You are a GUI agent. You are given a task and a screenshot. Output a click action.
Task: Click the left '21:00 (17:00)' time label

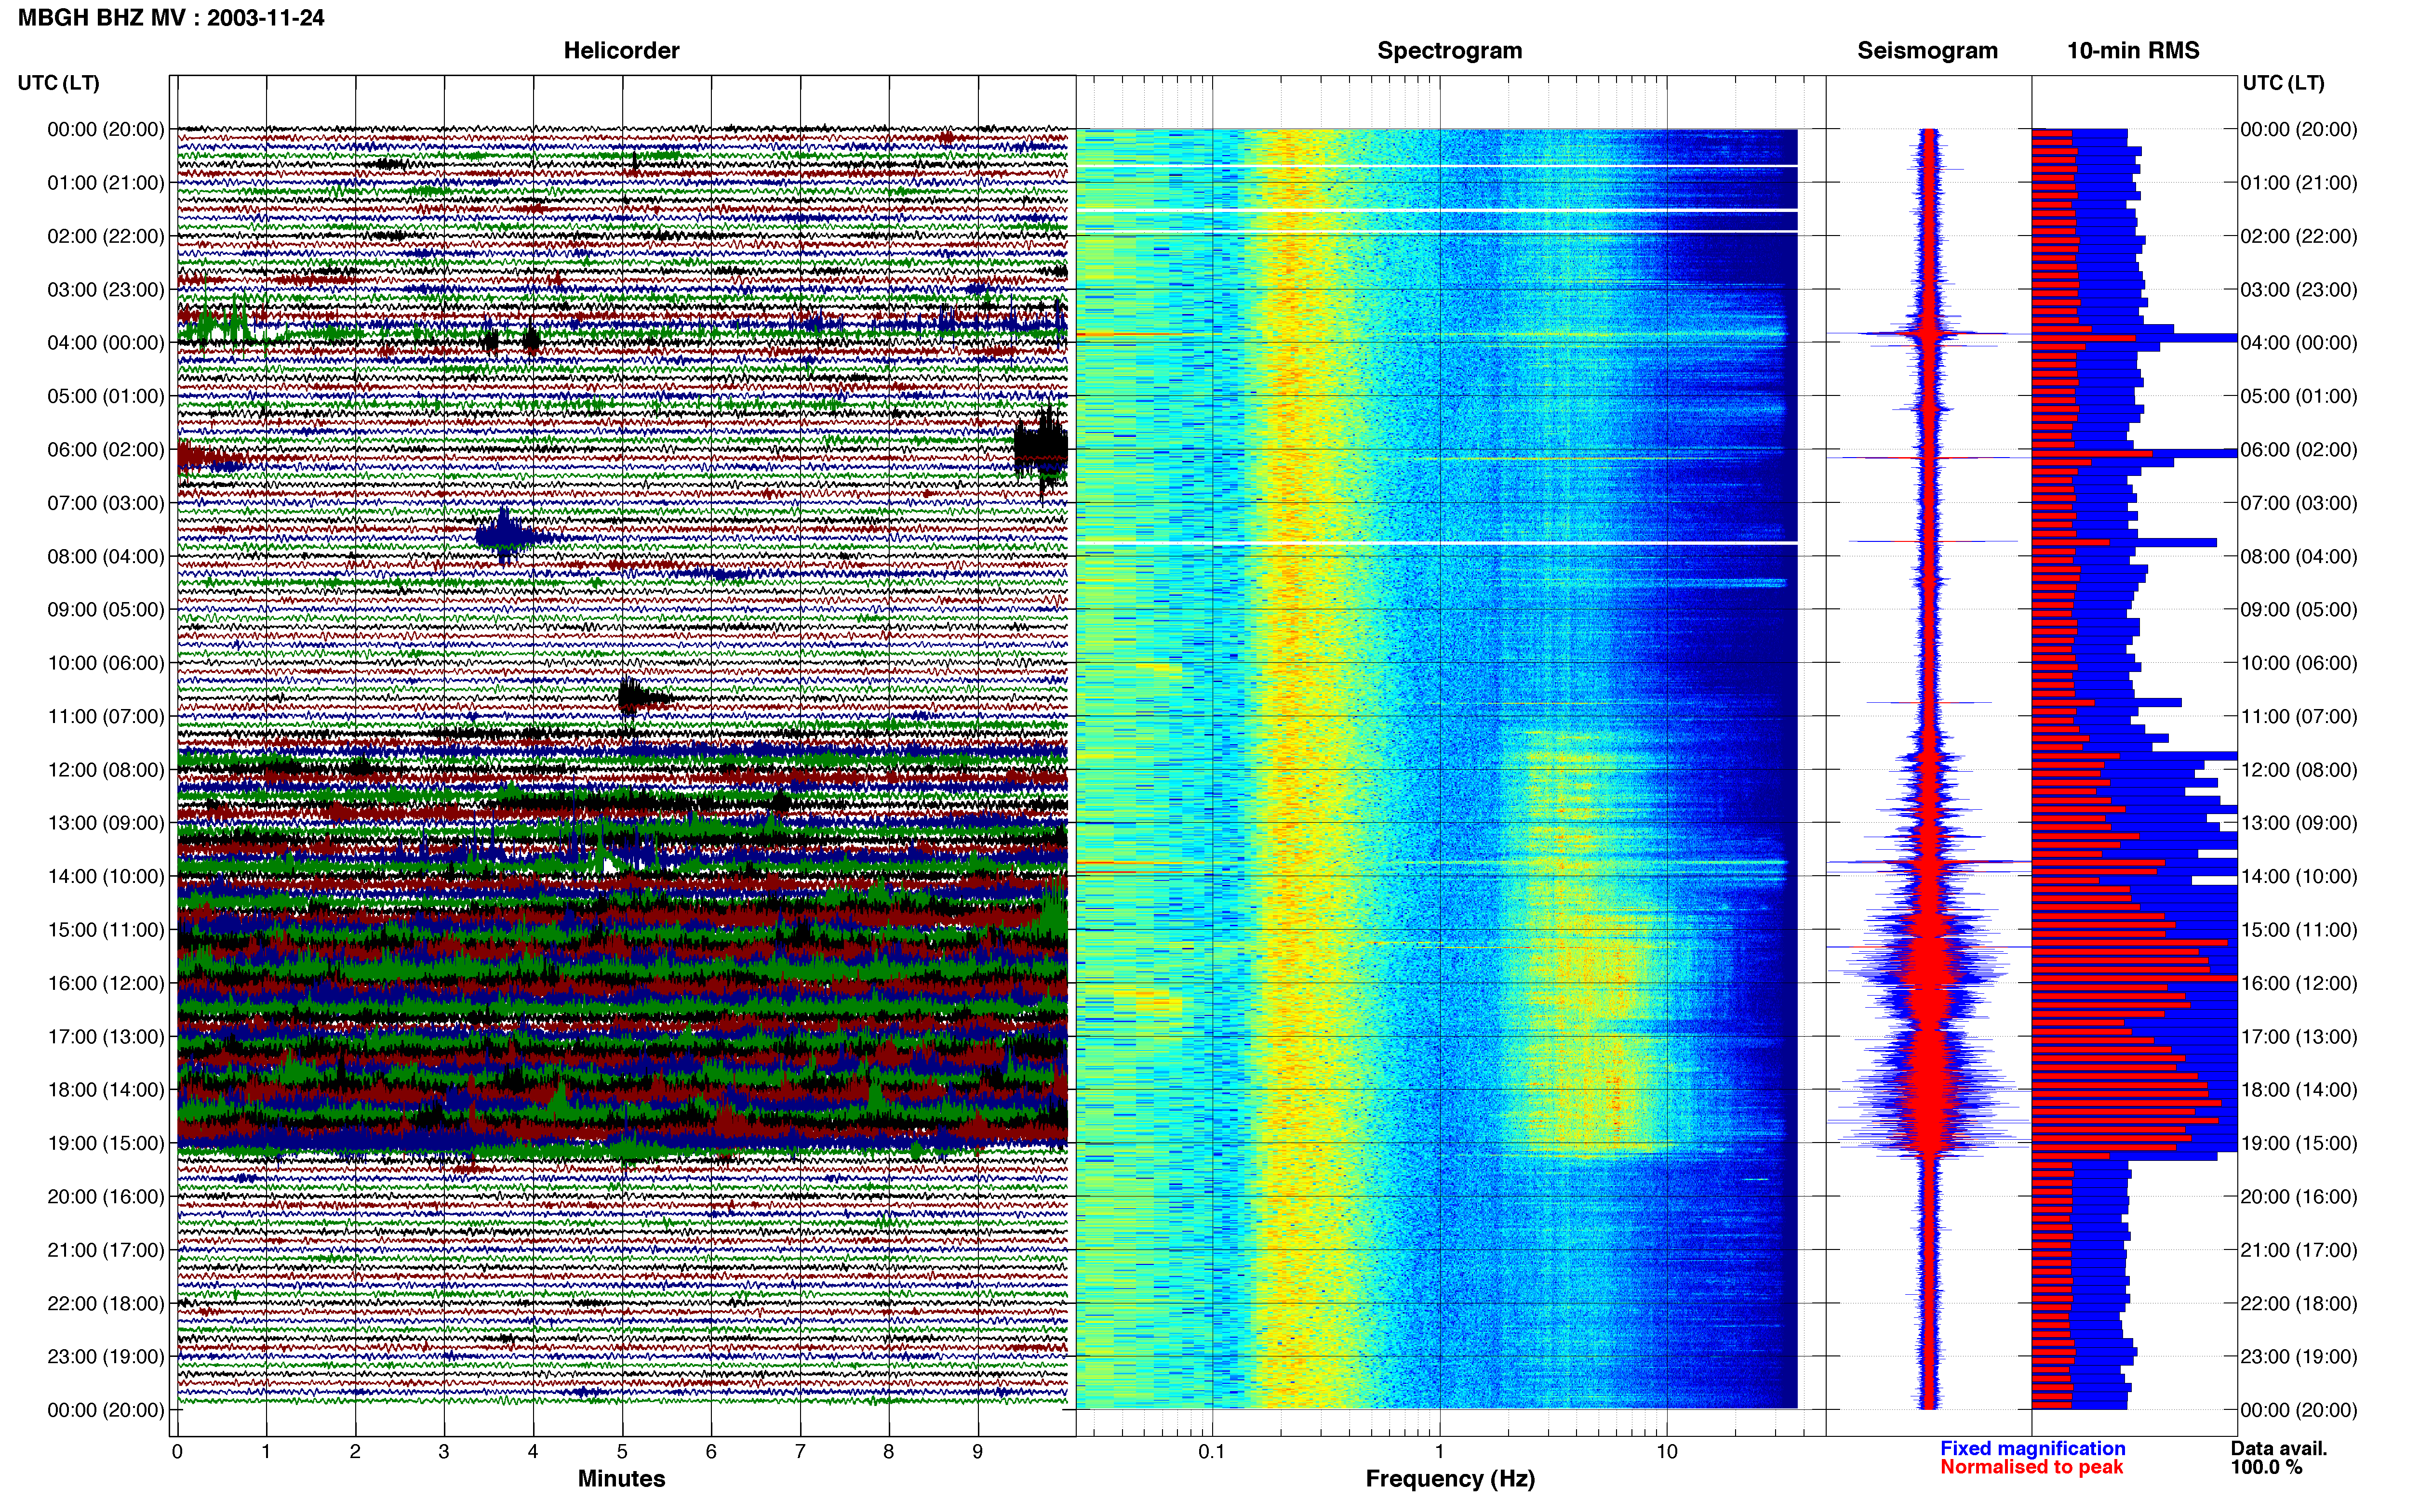tap(106, 1250)
